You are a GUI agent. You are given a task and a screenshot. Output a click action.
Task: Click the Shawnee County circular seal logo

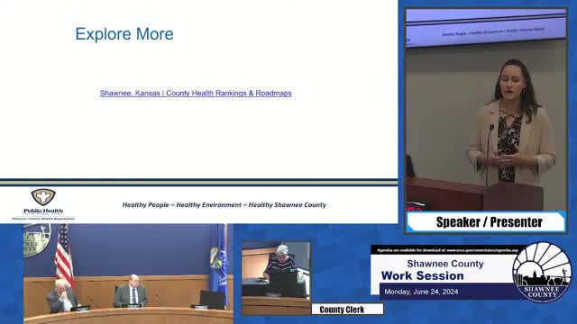pyautogui.click(x=542, y=272)
